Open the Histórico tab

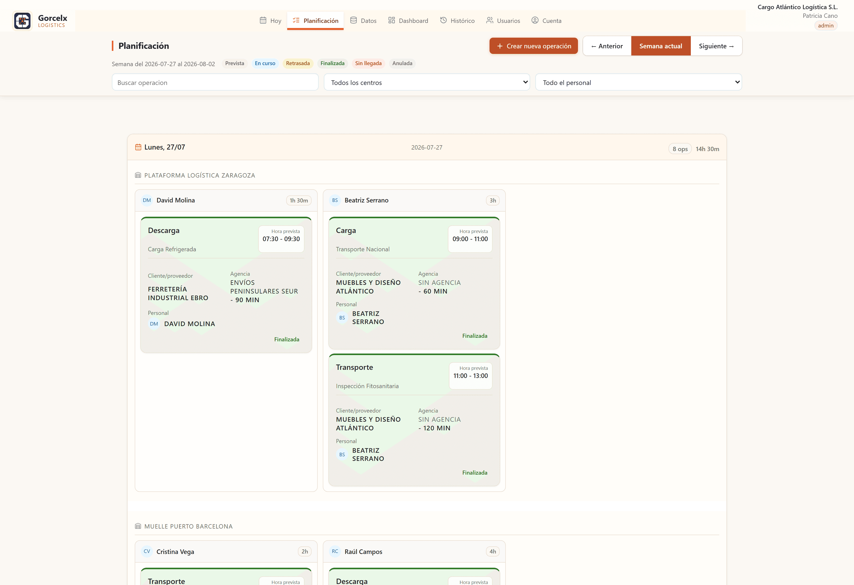pyautogui.click(x=457, y=21)
